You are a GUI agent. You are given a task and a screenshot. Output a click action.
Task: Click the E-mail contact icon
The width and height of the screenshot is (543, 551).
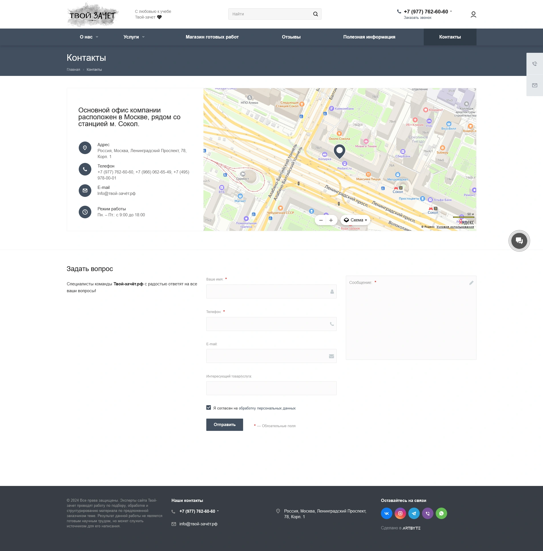pos(85,191)
